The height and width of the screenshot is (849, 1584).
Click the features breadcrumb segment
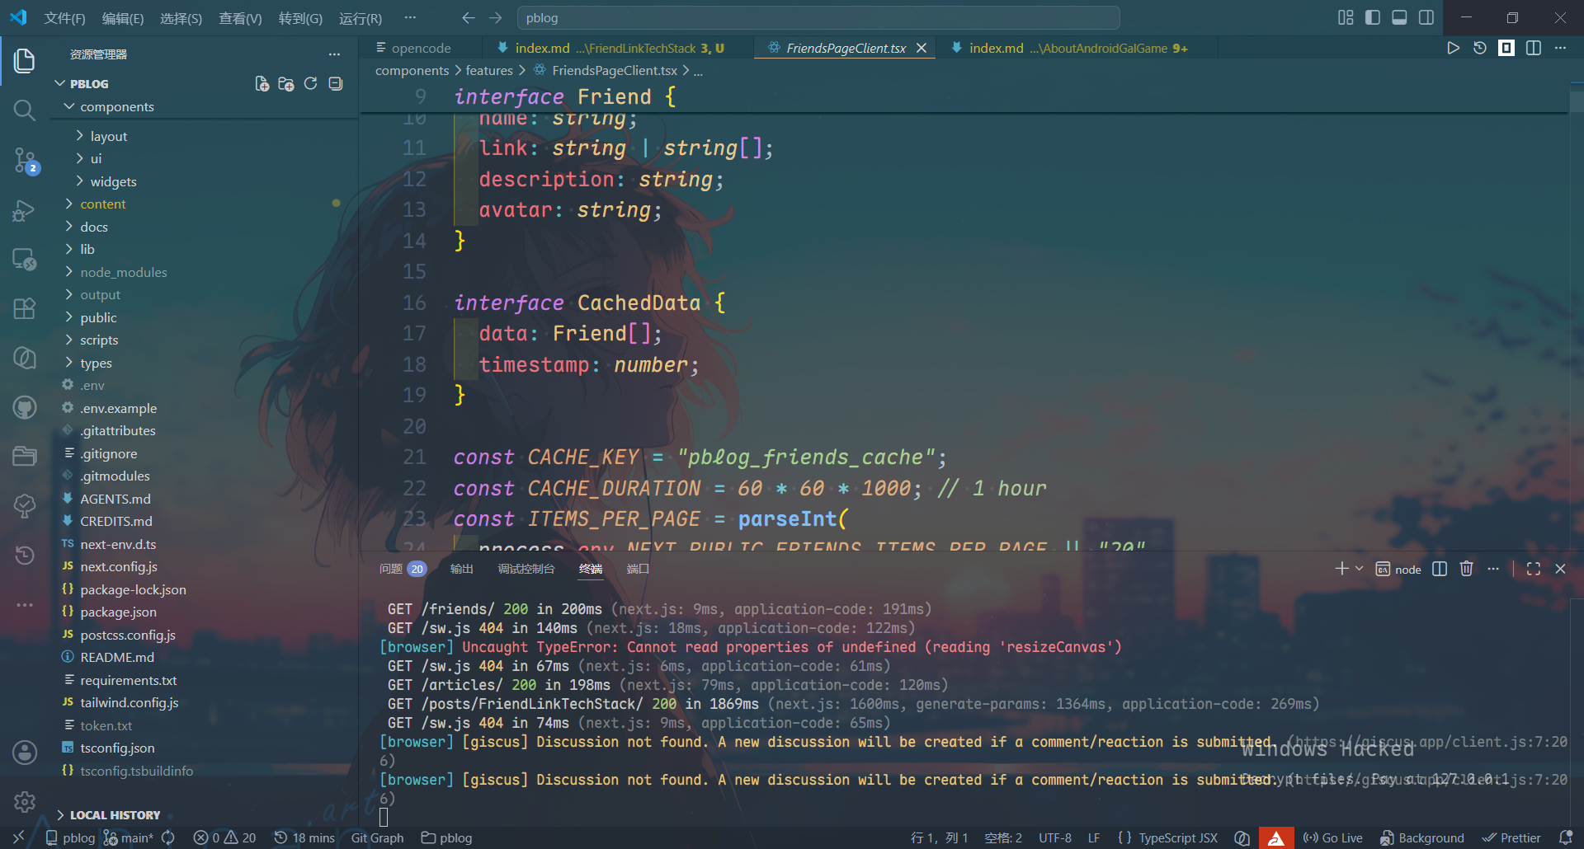tap(489, 71)
